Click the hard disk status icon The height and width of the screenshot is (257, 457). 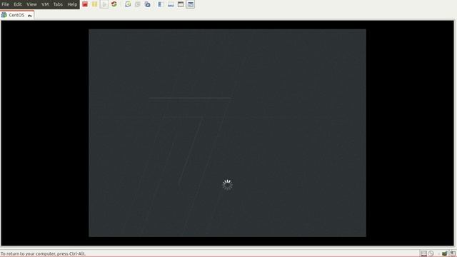pos(424,254)
